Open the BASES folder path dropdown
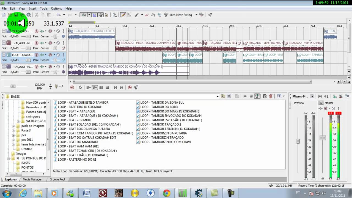Viewport: 352px width, 198px height. 218,97
